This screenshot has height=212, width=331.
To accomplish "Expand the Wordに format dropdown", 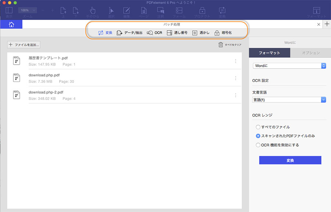I will point(289,66).
